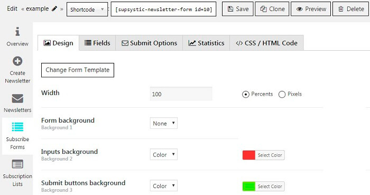
Task: Open the Shortcode dropdown
Action: pos(87,10)
